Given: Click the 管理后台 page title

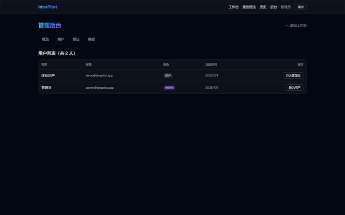Looking at the screenshot, I should pyautogui.click(x=49, y=25).
